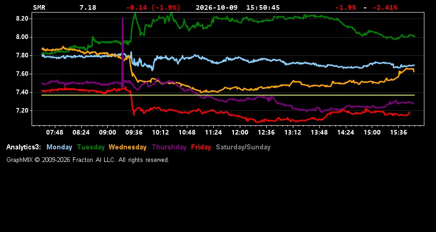The width and height of the screenshot is (436, 232).
Task: Click the -1.9% value at top right
Action: pos(346,7)
